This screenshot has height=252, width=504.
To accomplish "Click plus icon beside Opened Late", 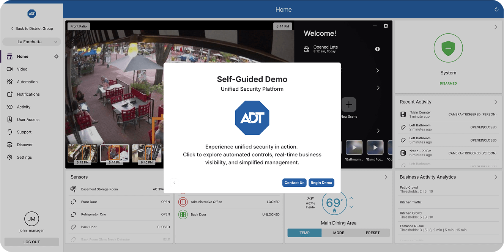I will pos(377,49).
